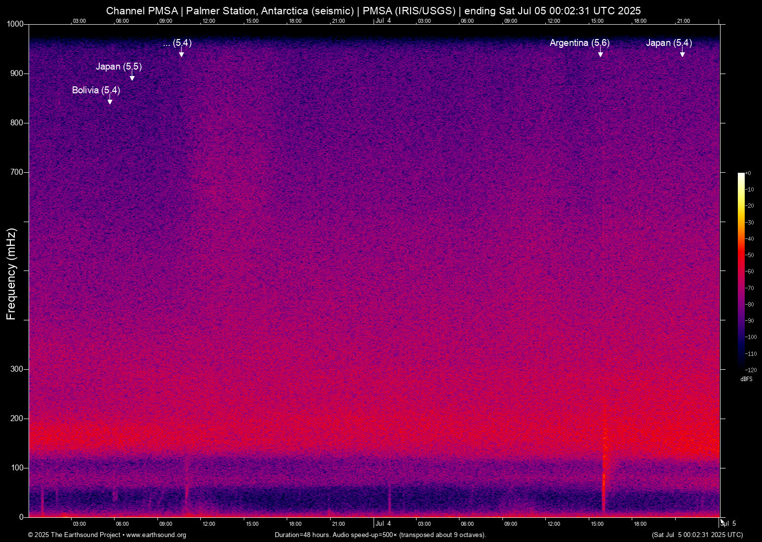This screenshot has width=762, height=542.
Task: Click the "300" frequency axis label
Action: (17, 369)
